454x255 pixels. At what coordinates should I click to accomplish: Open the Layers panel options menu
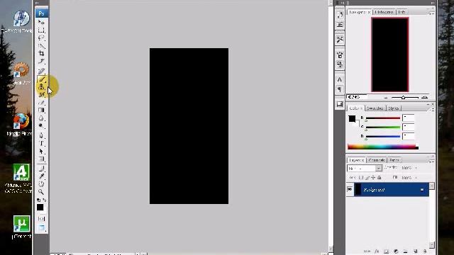432,161
